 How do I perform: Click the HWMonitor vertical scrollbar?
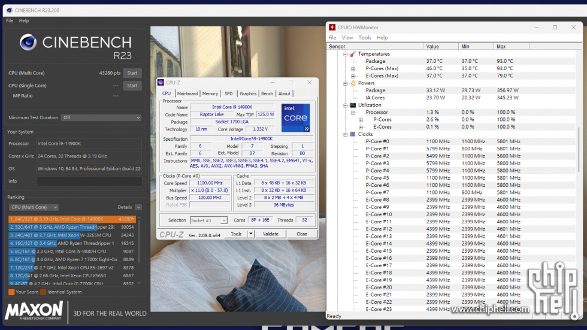579,150
